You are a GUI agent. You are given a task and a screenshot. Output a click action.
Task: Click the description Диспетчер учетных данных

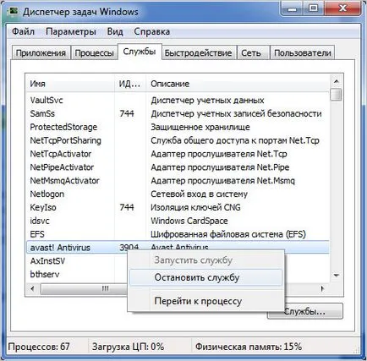[207, 101]
